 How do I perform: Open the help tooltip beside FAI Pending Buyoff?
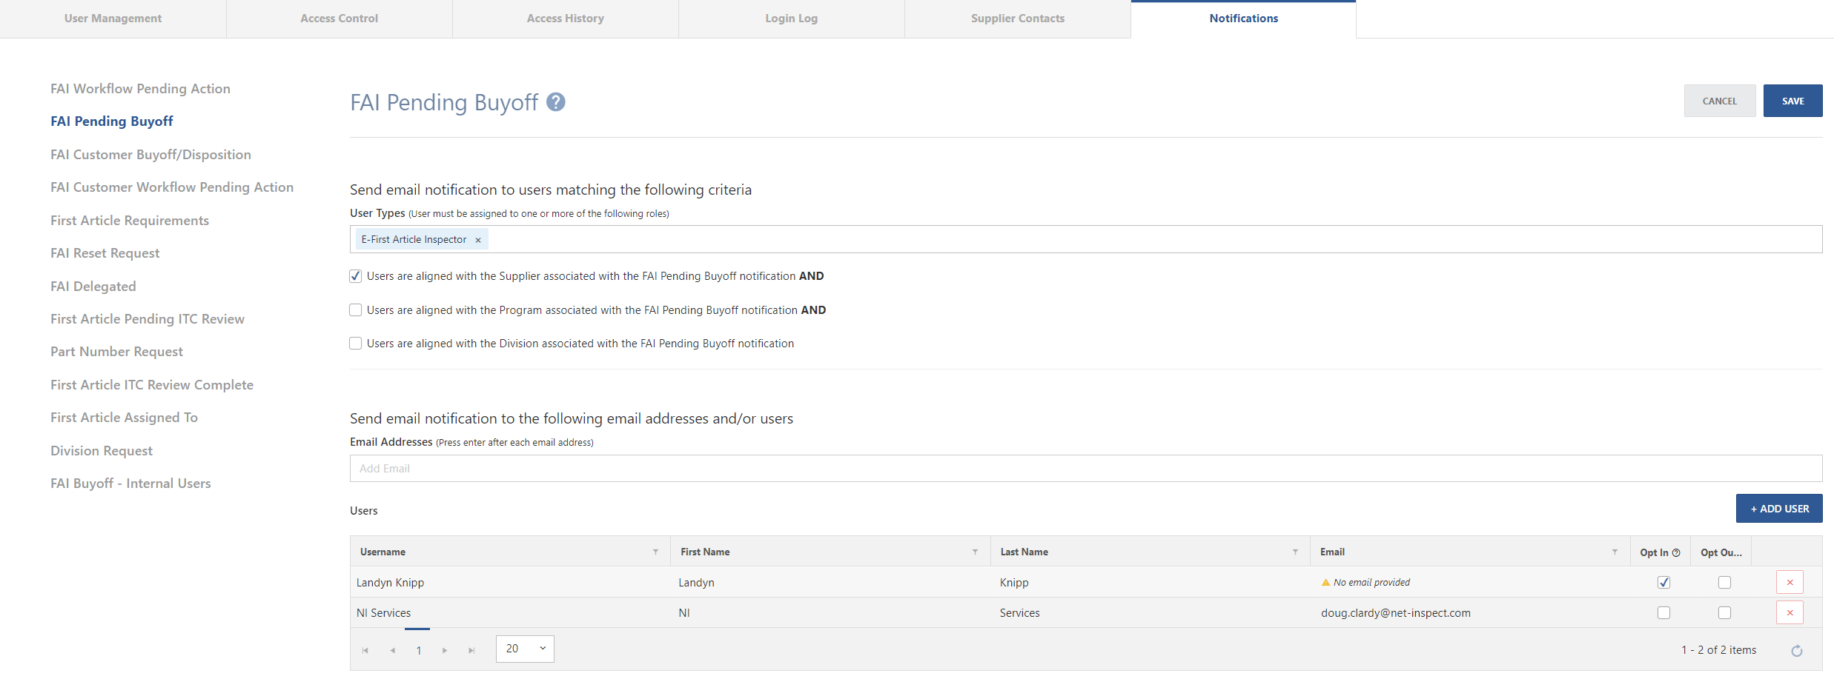click(556, 102)
